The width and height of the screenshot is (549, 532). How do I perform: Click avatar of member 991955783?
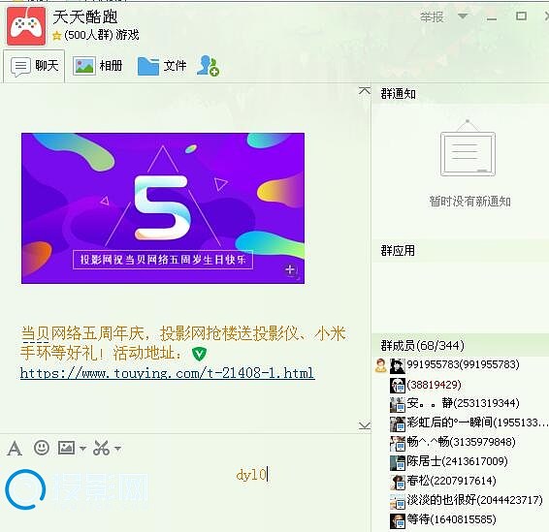pyautogui.click(x=398, y=366)
